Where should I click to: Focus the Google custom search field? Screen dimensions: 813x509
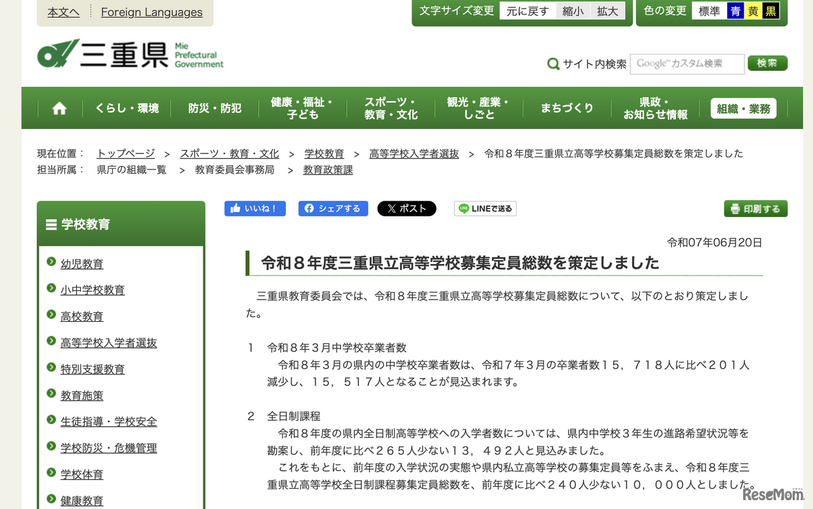(x=687, y=63)
